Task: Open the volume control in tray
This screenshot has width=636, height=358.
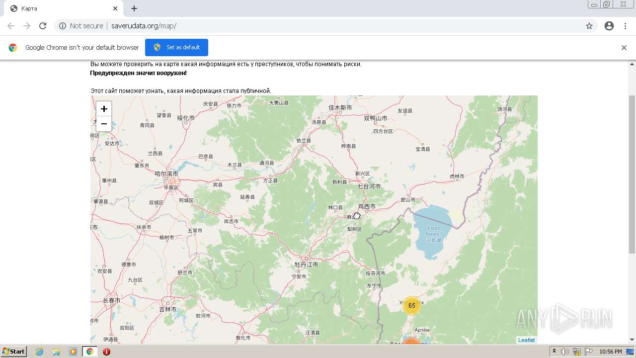Action: (x=565, y=352)
